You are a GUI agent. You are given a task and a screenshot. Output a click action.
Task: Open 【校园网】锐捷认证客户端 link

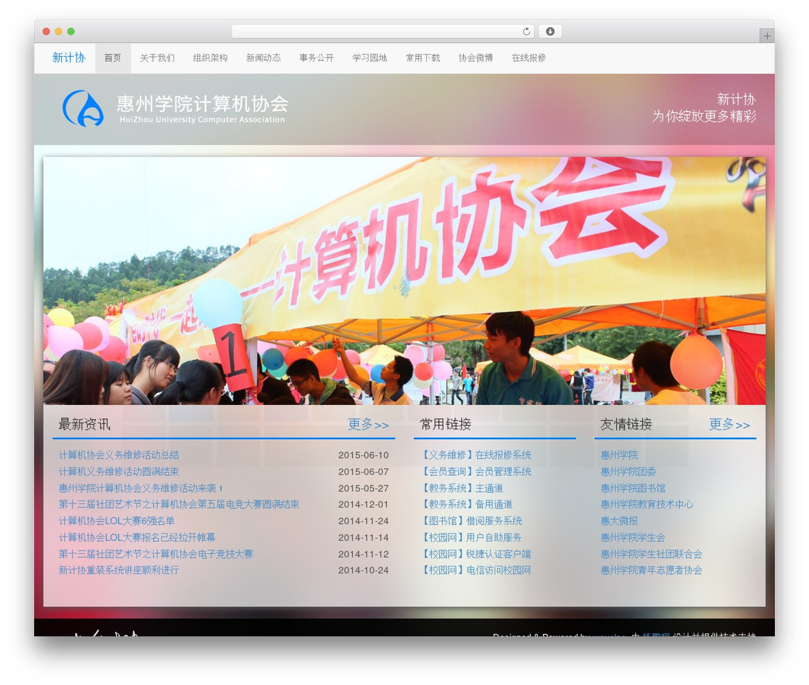click(x=476, y=554)
